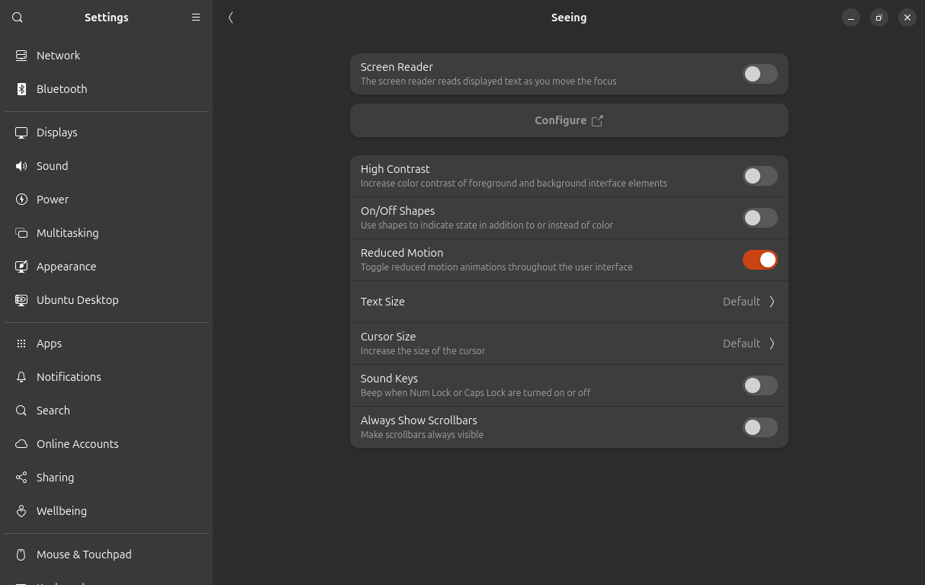Open Cursor Size settings via chevron
The width and height of the screenshot is (925, 585).
772,344
